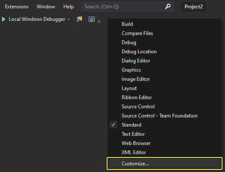Open the Customize... dialog
Image resolution: width=225 pixels, height=172 pixels.
coord(165,164)
